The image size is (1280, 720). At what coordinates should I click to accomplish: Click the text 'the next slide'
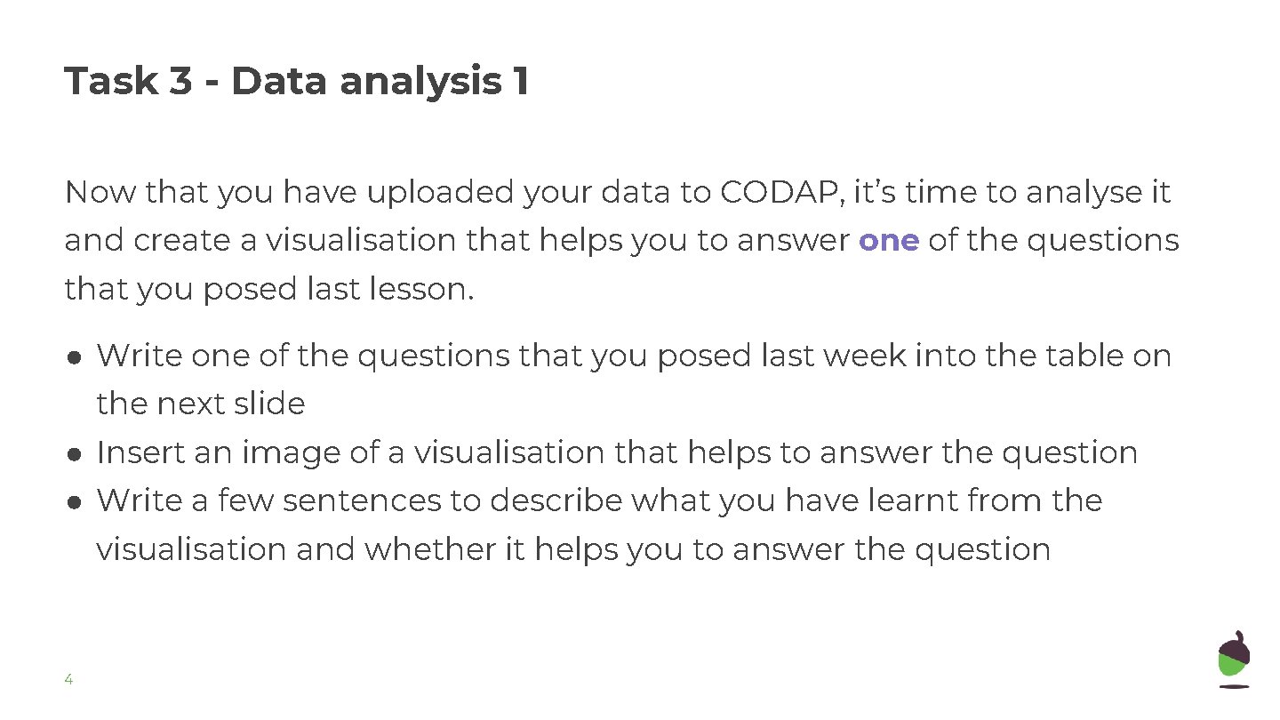[x=201, y=404]
